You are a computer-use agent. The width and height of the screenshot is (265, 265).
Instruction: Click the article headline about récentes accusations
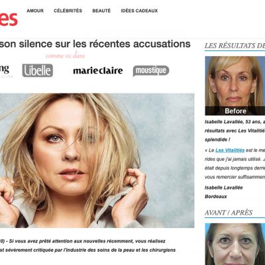pyautogui.click(x=95, y=44)
